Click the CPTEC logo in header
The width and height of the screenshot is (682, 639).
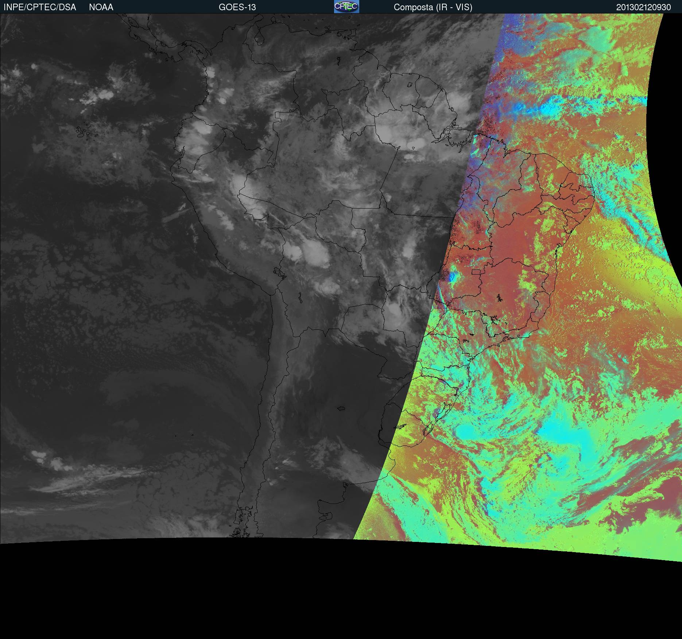click(346, 7)
